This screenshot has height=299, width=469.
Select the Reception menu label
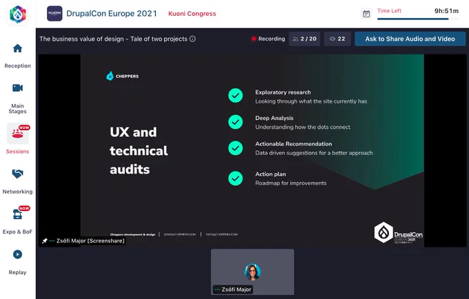click(x=18, y=65)
